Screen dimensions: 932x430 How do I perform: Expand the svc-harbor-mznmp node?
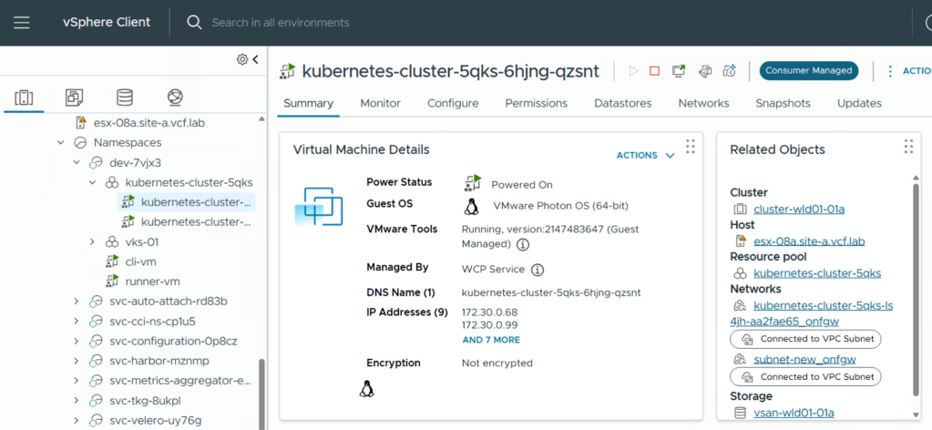point(77,361)
